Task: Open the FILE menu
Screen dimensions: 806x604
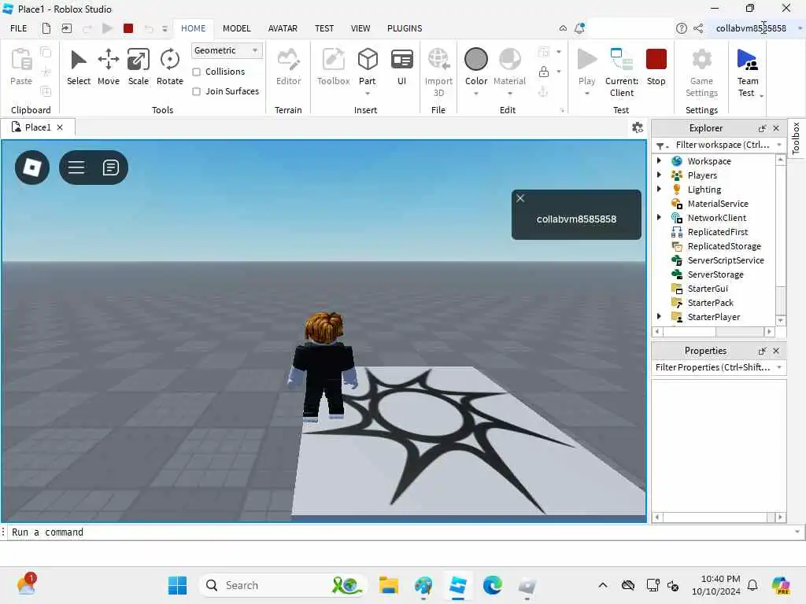Action: (x=19, y=28)
